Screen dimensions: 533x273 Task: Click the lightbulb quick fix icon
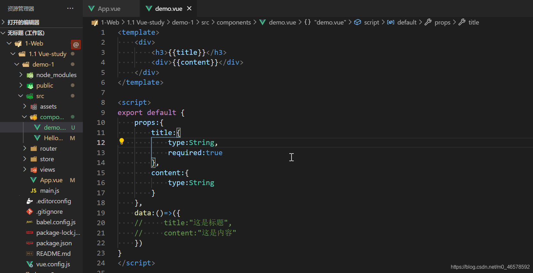coord(121,141)
